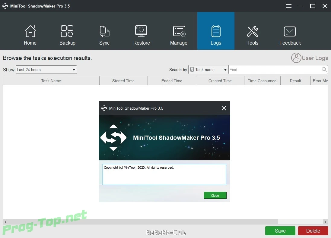The width and height of the screenshot is (331, 238).
Task: Expand the Show time range dropdown
Action: (x=46, y=70)
